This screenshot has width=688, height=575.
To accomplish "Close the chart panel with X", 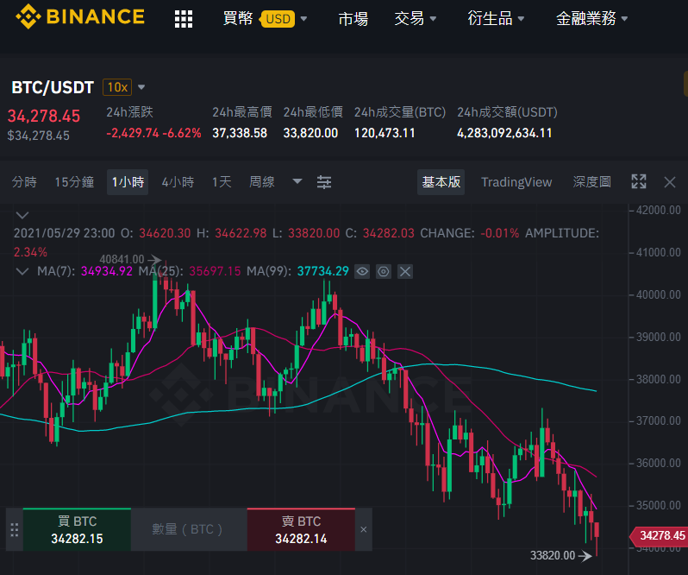I will [670, 182].
